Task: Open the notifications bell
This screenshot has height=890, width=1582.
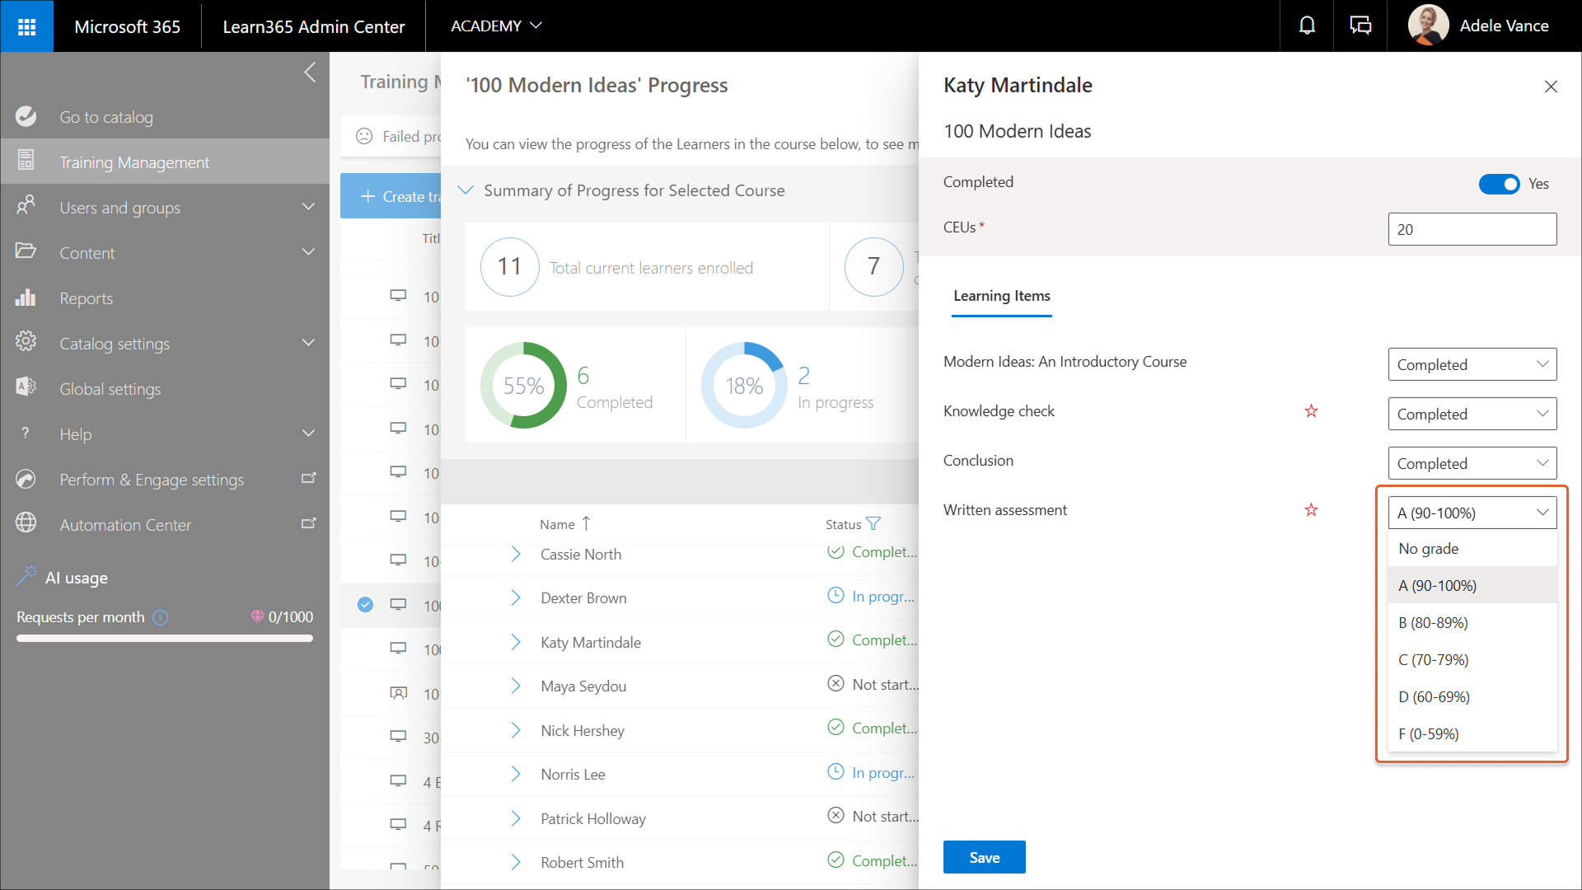Action: point(1307,26)
